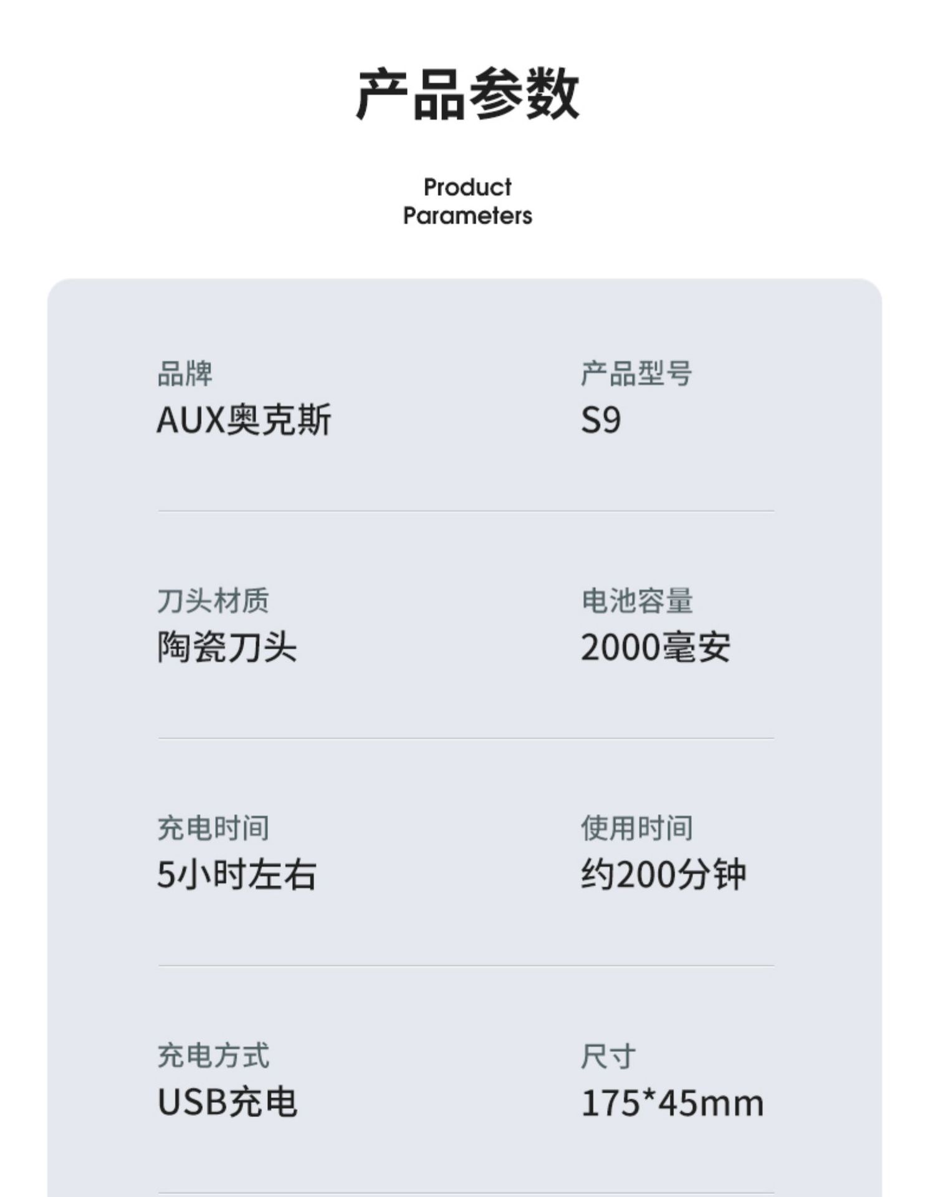The height and width of the screenshot is (1197, 935).
Task: Click the 使用时间 label
Action: pos(637,829)
